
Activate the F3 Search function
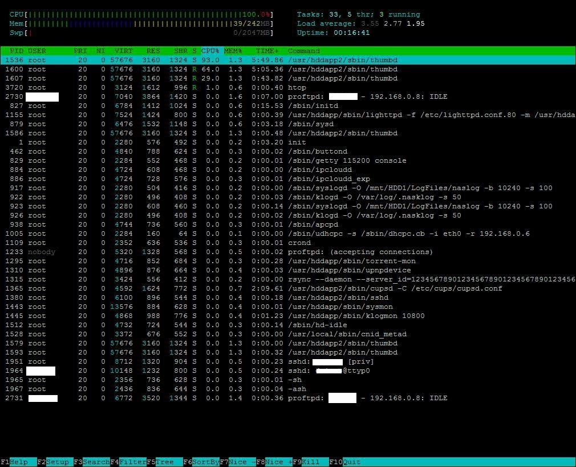pyautogui.click(x=92, y=462)
